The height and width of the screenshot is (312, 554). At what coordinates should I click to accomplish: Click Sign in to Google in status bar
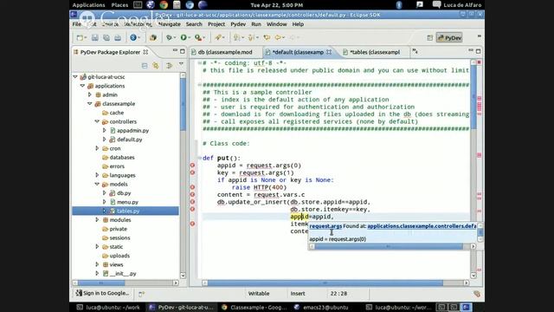click(x=102, y=293)
